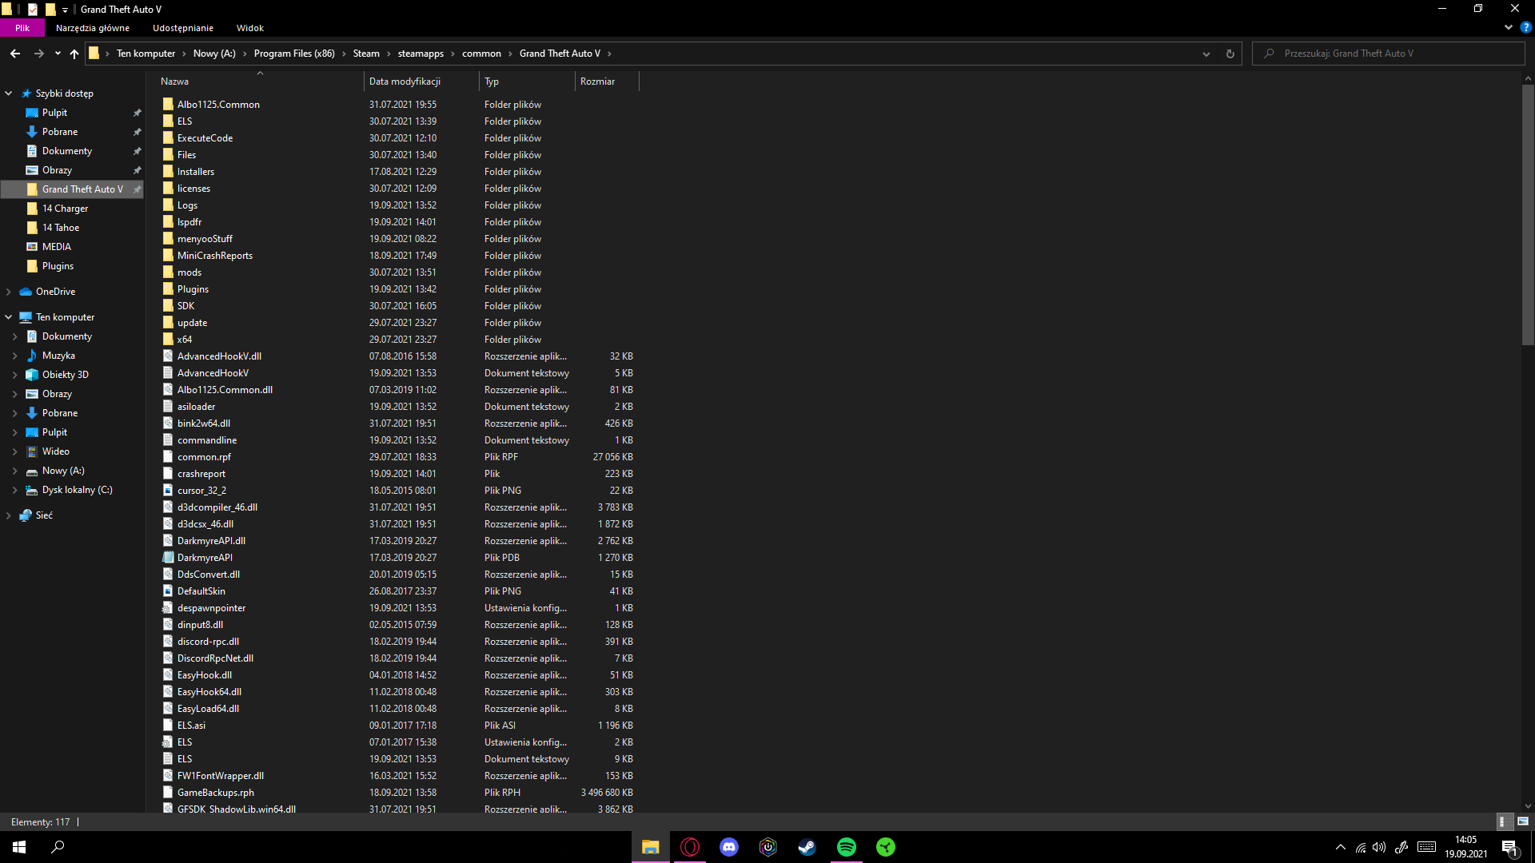Switch to details view layout
Image resolution: width=1535 pixels, height=863 pixels.
pyautogui.click(x=1502, y=821)
